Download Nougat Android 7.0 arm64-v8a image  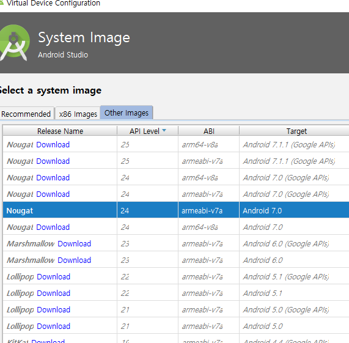pyautogui.click(x=53, y=227)
